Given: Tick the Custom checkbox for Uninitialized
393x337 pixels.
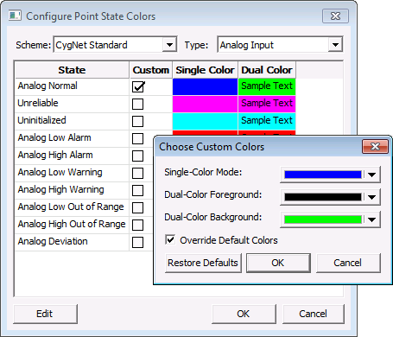Looking at the screenshot, I should click(x=137, y=121).
